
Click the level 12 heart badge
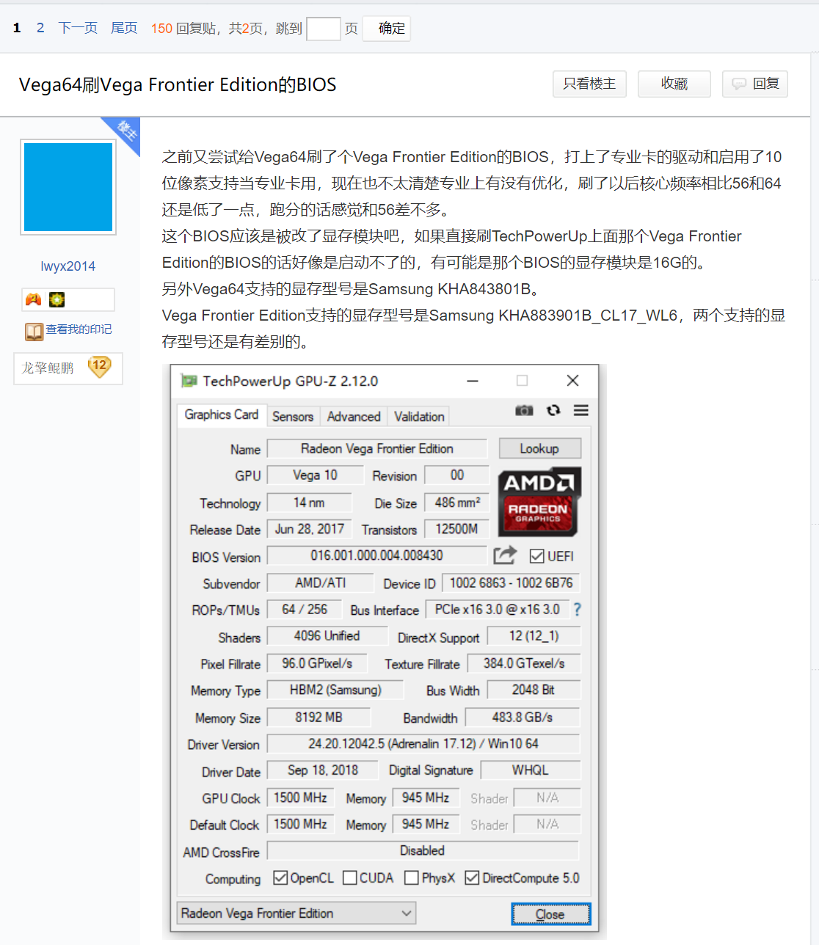[x=100, y=367]
